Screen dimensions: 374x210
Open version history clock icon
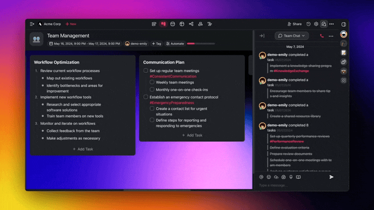309,24
